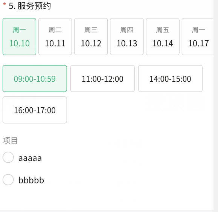This screenshot has width=218, height=212.
Task: Click the 项目 section label
Action: pyautogui.click(x=10, y=141)
